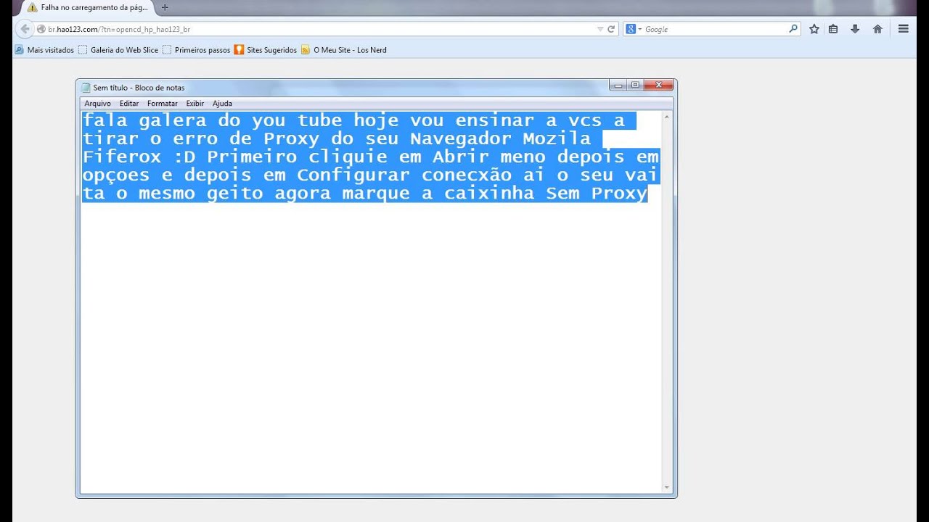Open the Ajuda menu in Notepad
The width and height of the screenshot is (929, 522).
pos(222,104)
